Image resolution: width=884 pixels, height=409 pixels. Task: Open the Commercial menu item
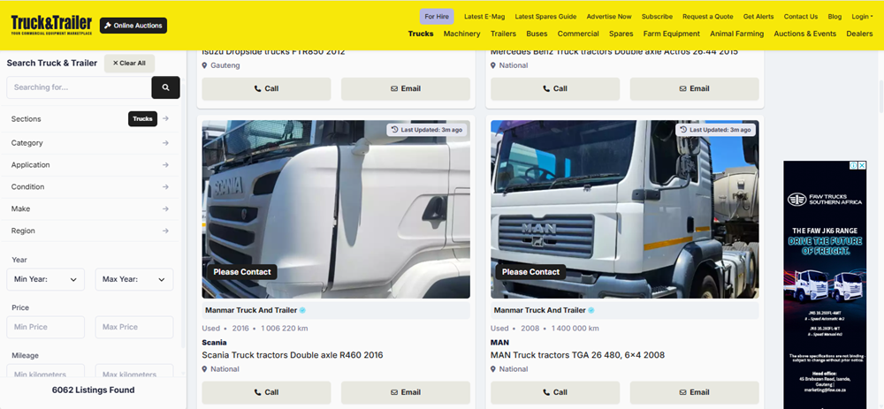(x=578, y=34)
